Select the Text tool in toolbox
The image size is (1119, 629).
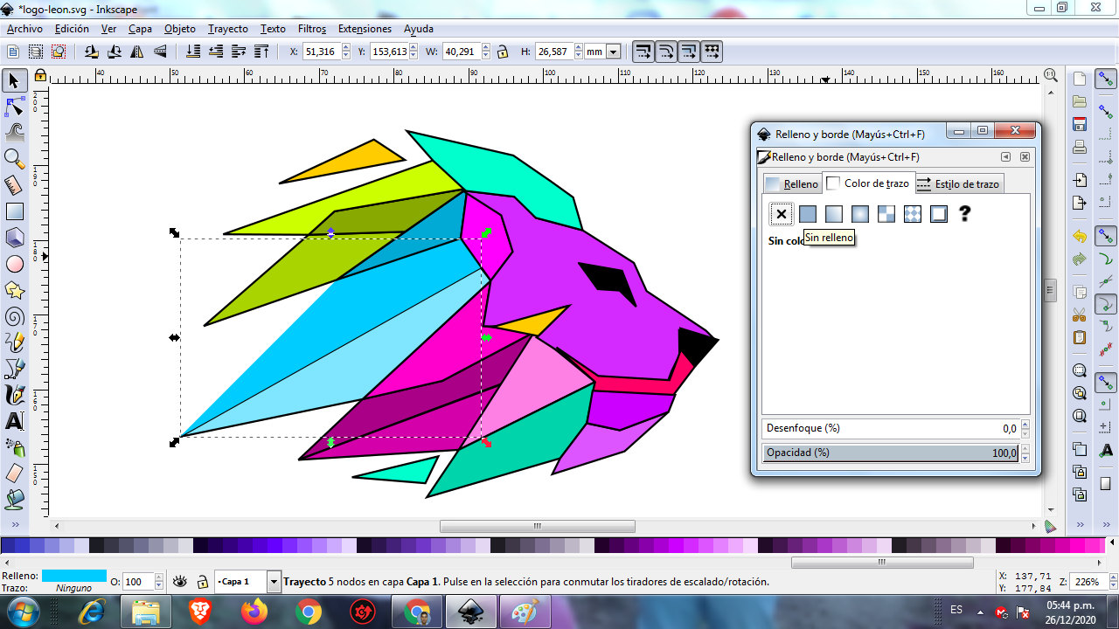(14, 421)
